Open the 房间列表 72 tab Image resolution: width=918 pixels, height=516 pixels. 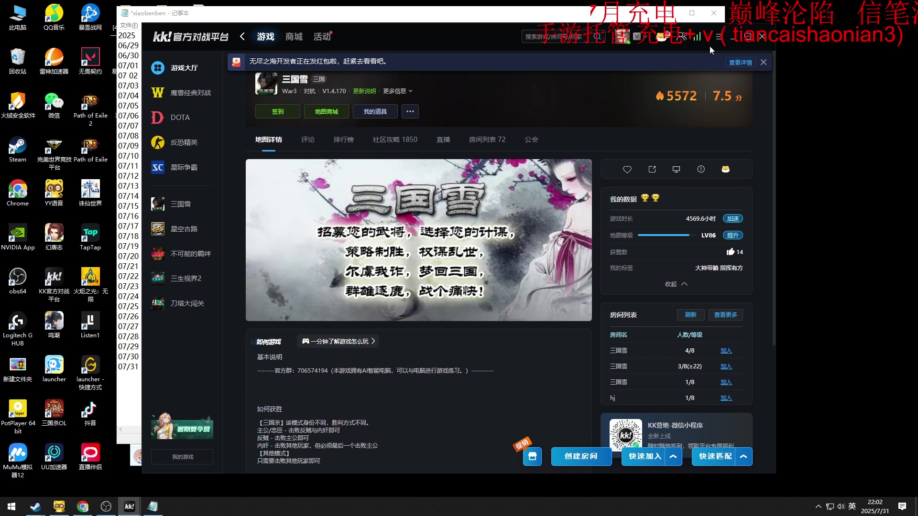[487, 140]
